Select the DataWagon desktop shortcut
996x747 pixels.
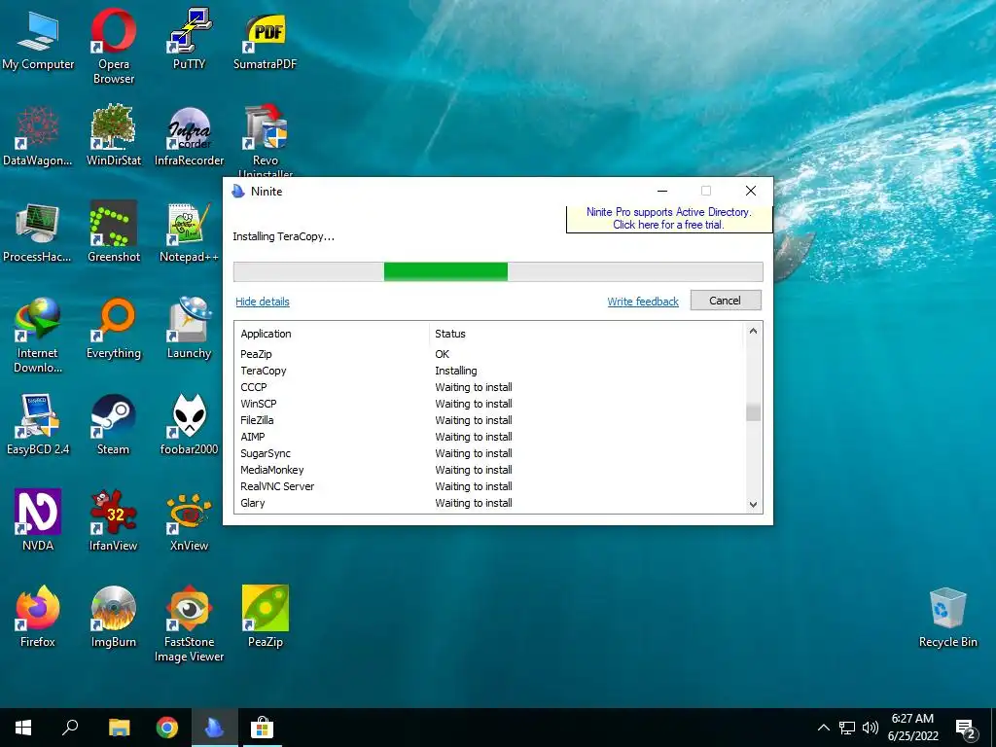[38, 136]
